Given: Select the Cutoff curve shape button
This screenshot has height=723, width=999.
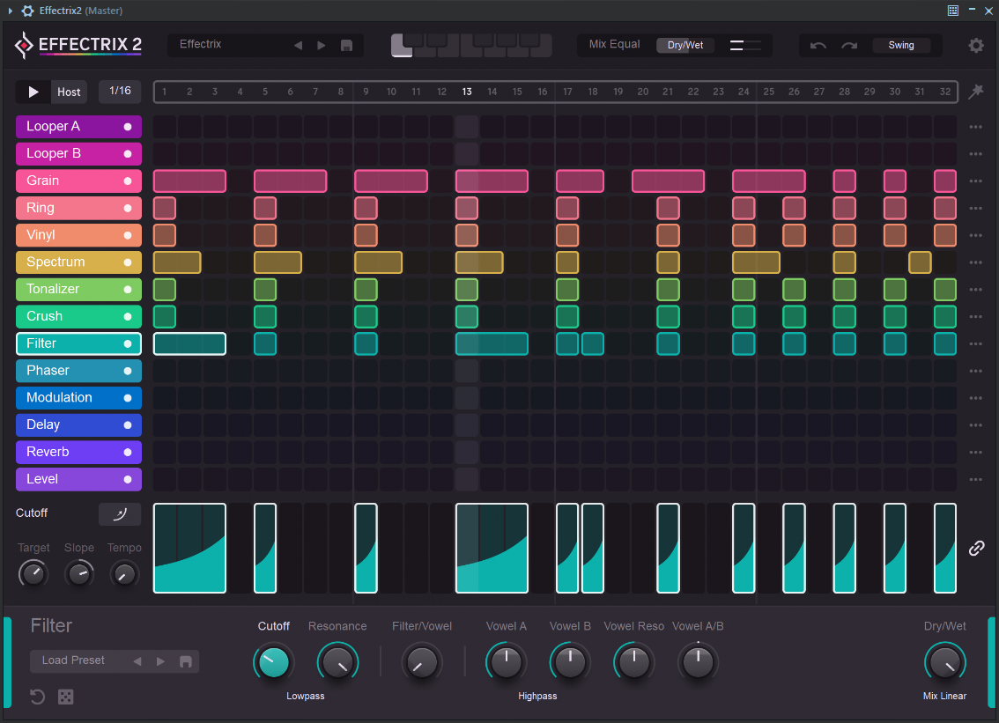Looking at the screenshot, I should point(120,513).
